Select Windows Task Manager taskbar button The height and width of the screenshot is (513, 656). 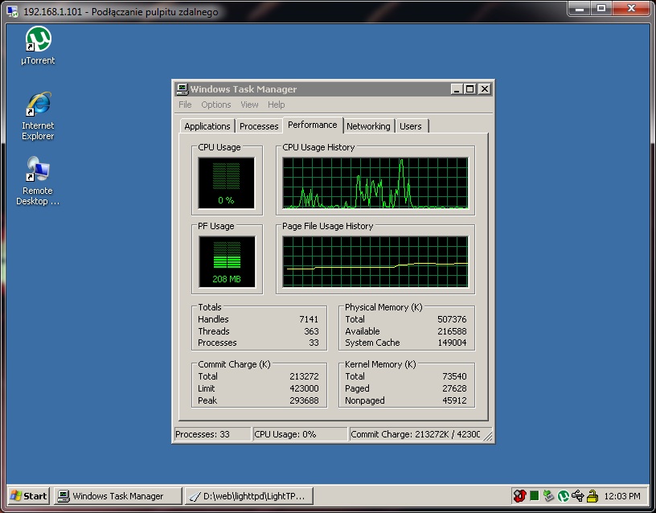tap(118, 496)
